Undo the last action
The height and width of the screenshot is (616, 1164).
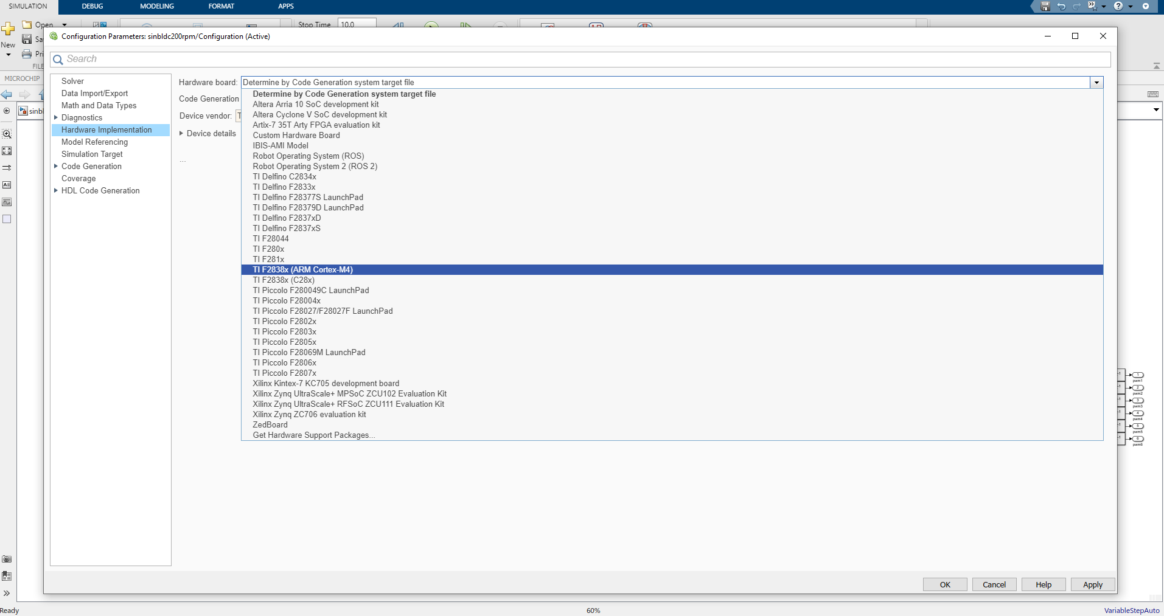pos(1061,6)
